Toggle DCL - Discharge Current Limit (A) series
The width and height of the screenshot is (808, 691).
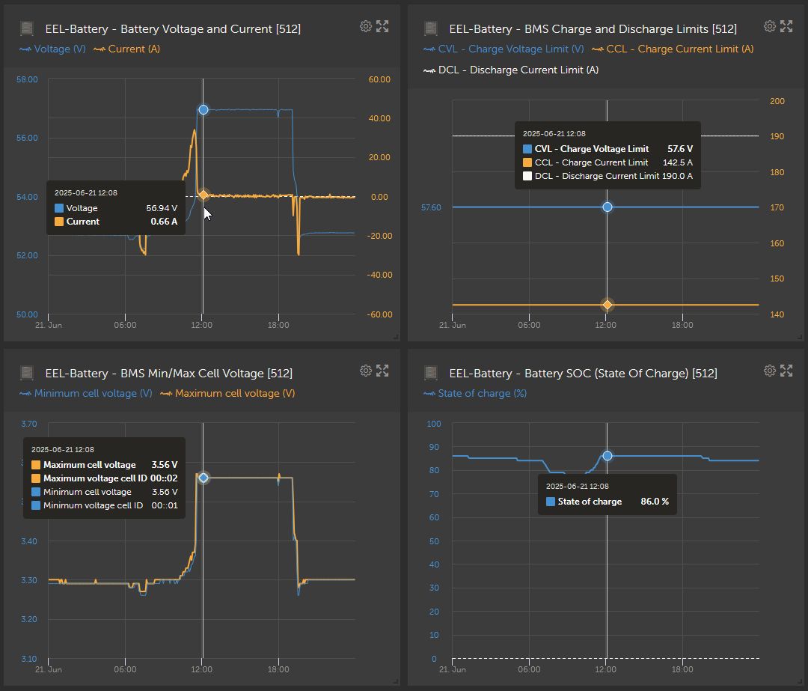[511, 70]
